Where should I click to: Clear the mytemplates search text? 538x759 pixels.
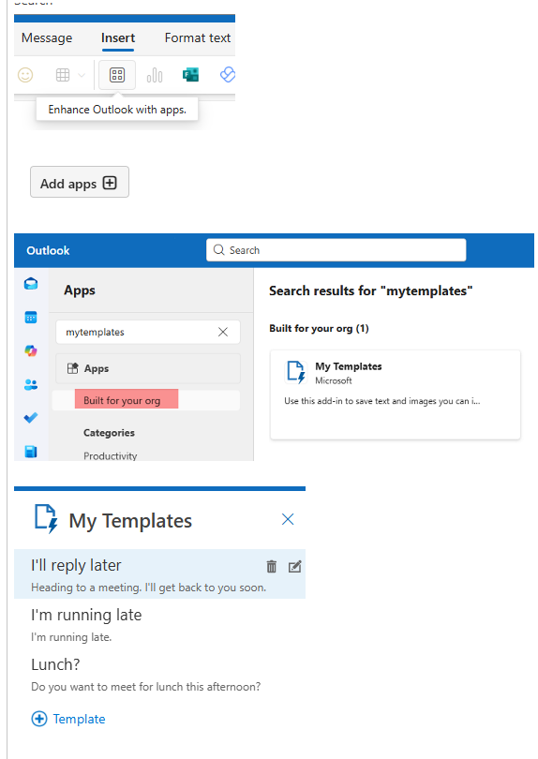point(223,332)
